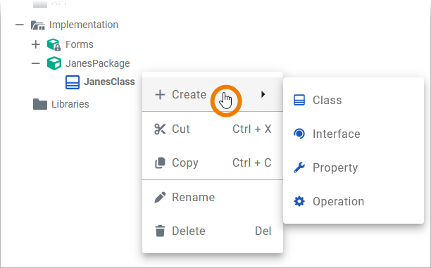431x268 pixels.
Task: Collapse the JanesPackage tree node
Action: [36, 63]
